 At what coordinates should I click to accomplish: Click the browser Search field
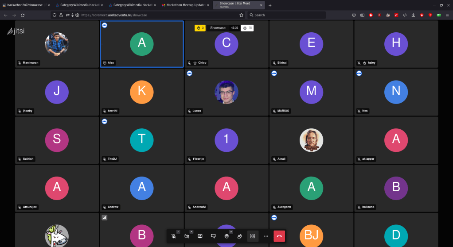[x=286, y=15]
